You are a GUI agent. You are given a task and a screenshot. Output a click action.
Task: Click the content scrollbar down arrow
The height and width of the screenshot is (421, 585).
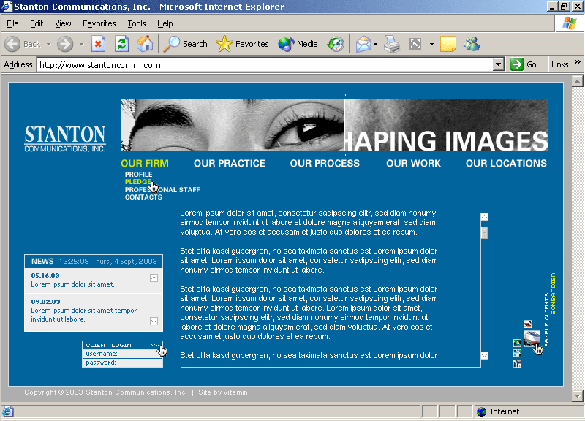tap(484, 355)
